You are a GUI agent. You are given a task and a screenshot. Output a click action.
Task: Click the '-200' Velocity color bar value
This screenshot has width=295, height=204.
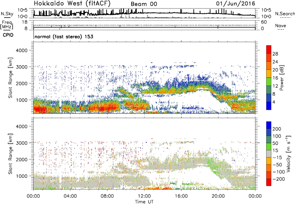278,179
